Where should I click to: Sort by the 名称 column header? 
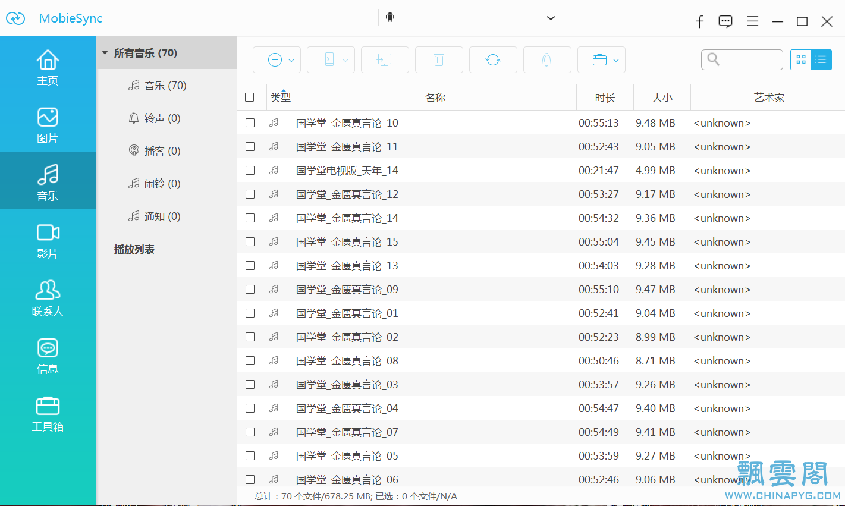(x=435, y=98)
